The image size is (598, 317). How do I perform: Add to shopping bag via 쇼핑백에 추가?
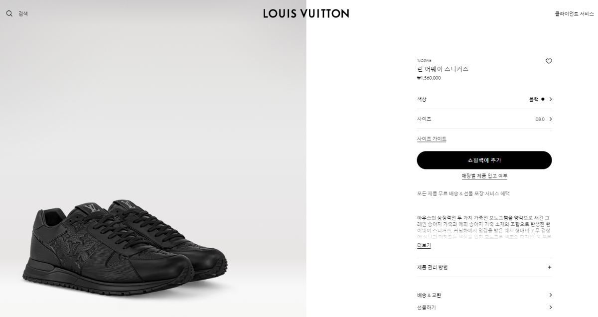click(484, 160)
